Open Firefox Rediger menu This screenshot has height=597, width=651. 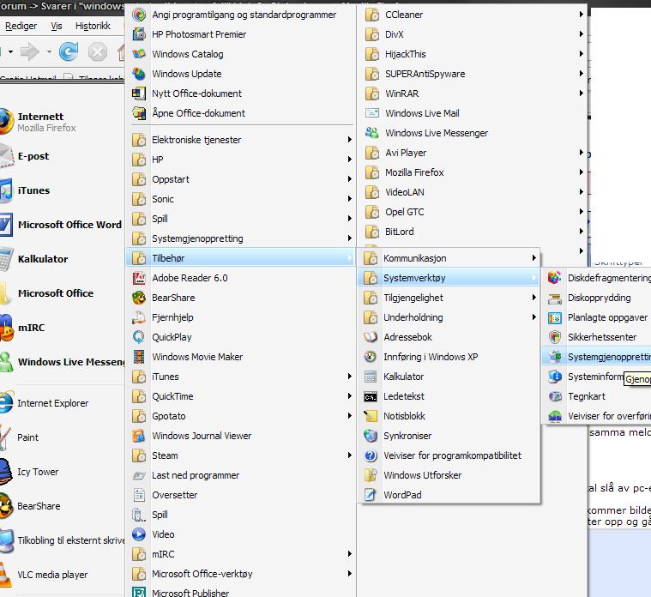[x=21, y=26]
